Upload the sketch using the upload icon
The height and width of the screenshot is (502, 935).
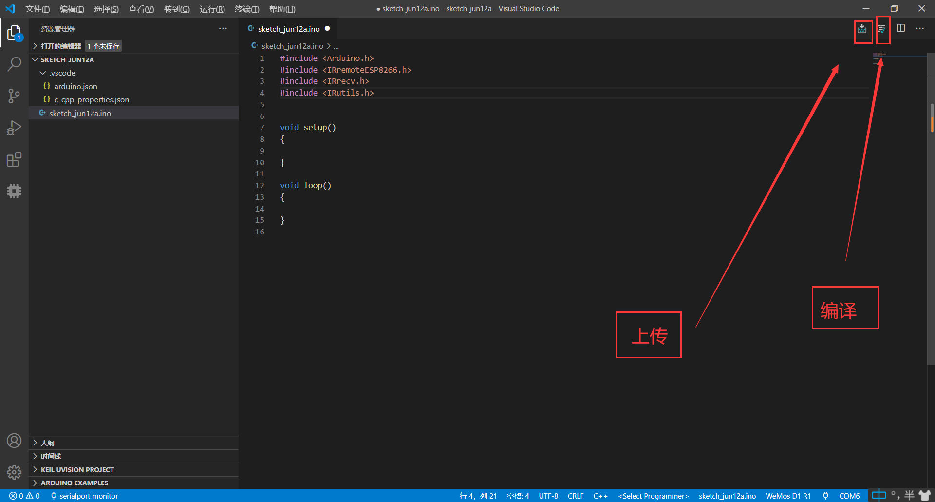pyautogui.click(x=862, y=28)
